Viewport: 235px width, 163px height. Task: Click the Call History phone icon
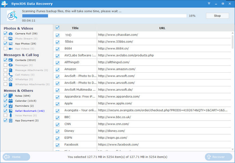(10, 75)
